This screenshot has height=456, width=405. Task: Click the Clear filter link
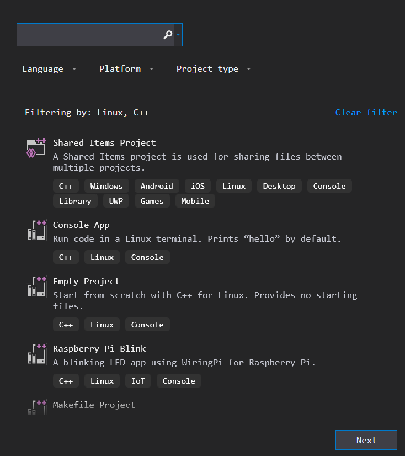(366, 113)
